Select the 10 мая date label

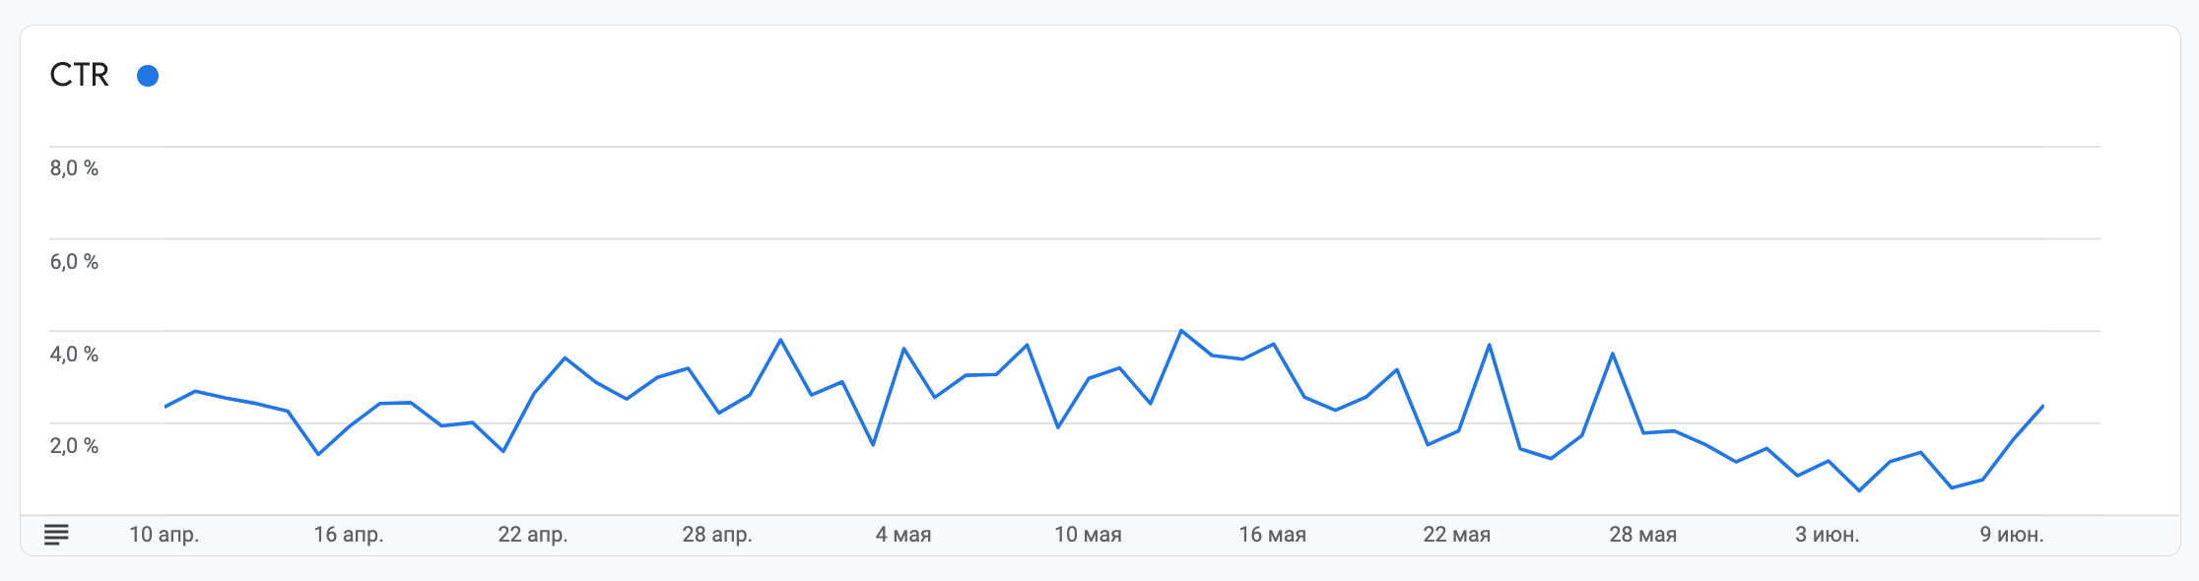[1088, 535]
